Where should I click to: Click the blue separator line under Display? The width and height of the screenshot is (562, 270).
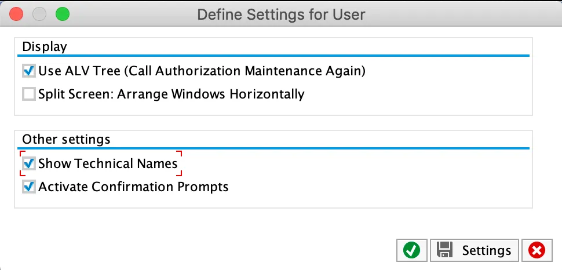pyautogui.click(x=273, y=56)
